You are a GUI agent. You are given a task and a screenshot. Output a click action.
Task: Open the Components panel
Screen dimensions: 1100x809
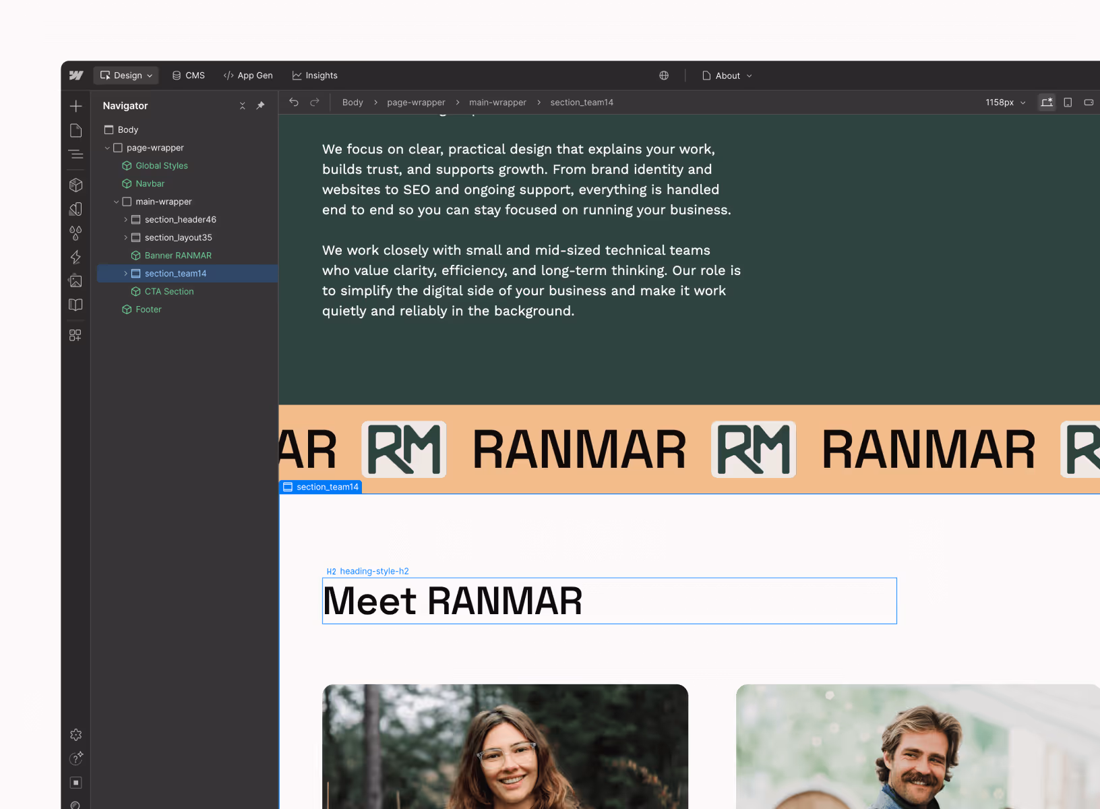click(75, 185)
